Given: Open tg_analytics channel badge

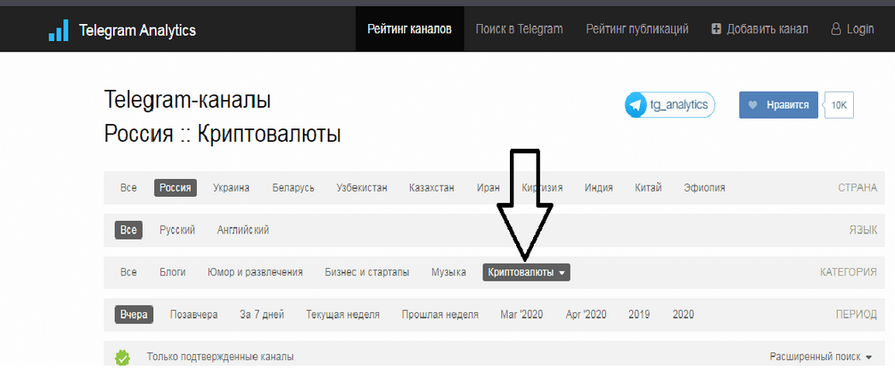Looking at the screenshot, I should coord(669,105).
